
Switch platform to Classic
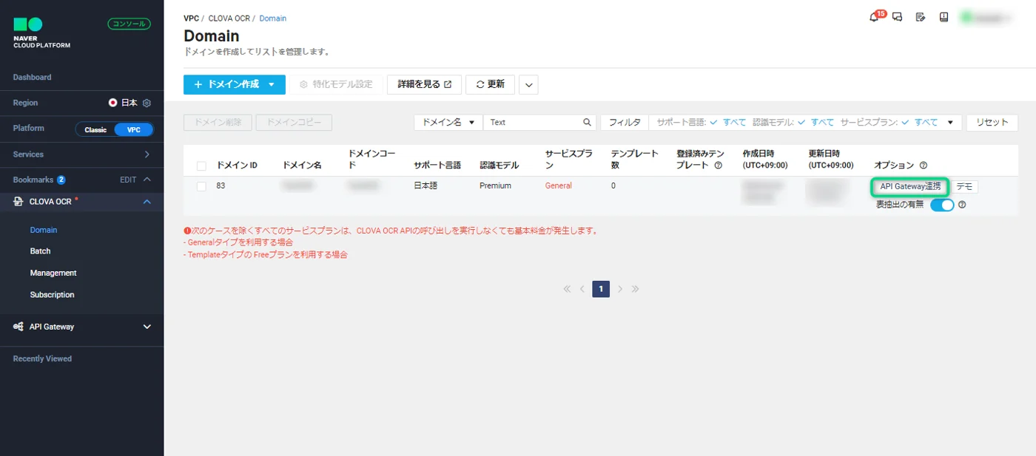[95, 130]
